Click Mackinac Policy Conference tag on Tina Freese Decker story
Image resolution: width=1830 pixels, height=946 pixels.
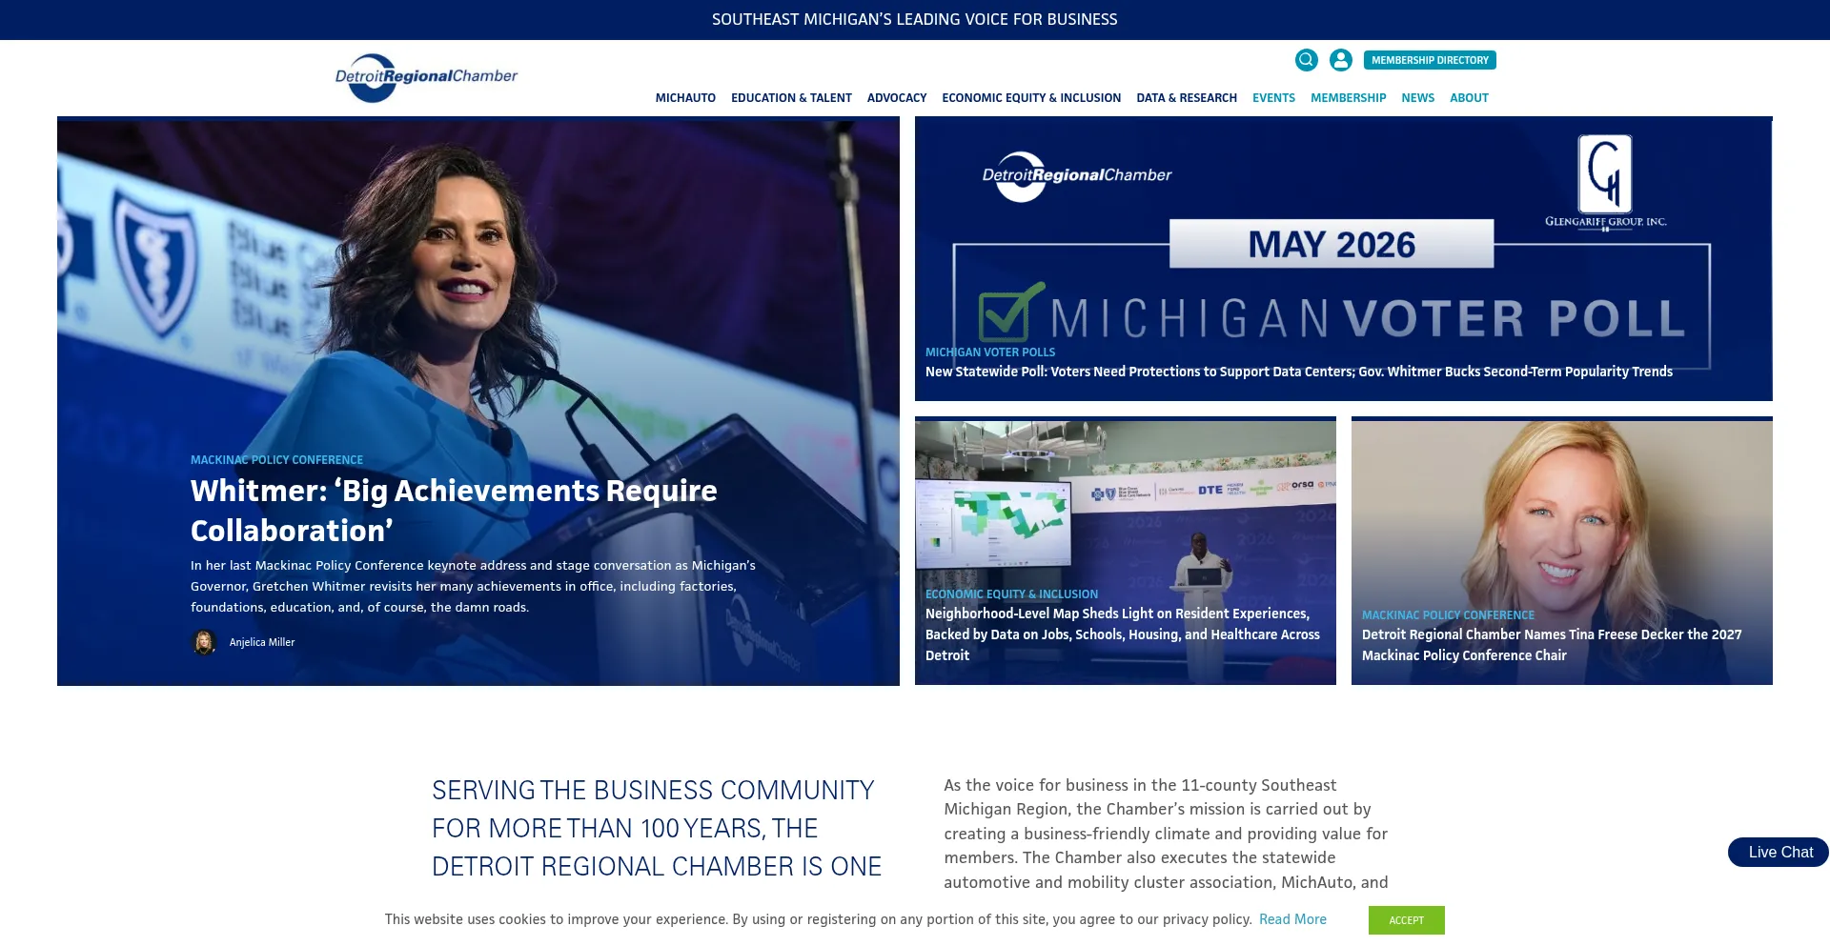[1448, 615]
